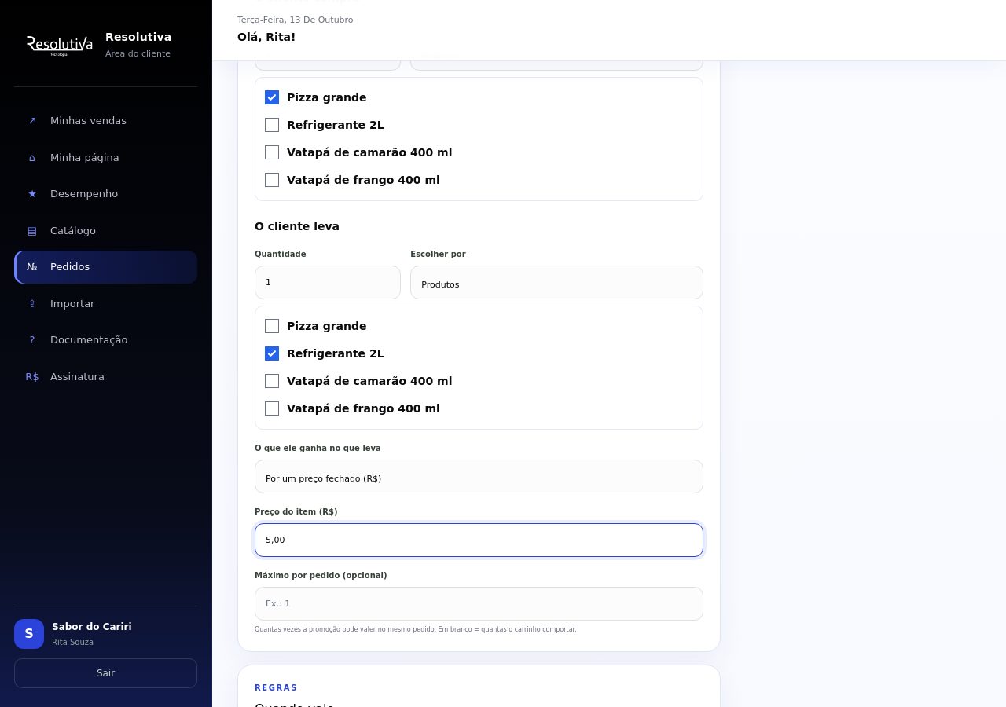
Task: Focus the Preço do item field
Action: point(479,540)
